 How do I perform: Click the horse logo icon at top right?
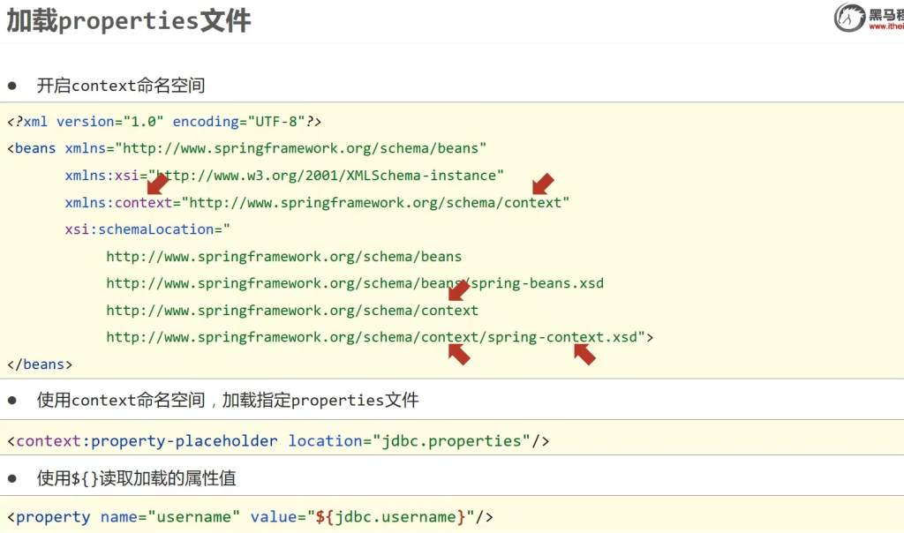[849, 18]
